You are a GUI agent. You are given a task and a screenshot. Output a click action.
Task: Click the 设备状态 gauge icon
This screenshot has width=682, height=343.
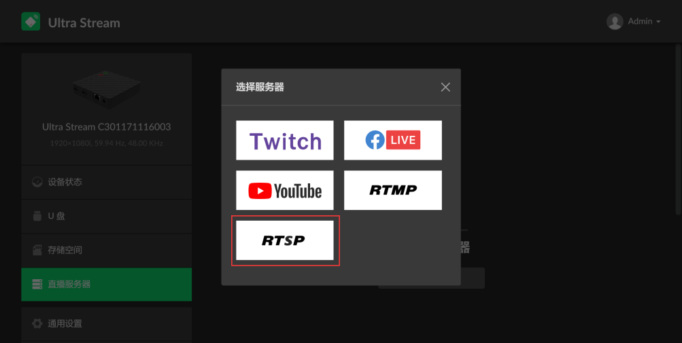[x=37, y=182]
